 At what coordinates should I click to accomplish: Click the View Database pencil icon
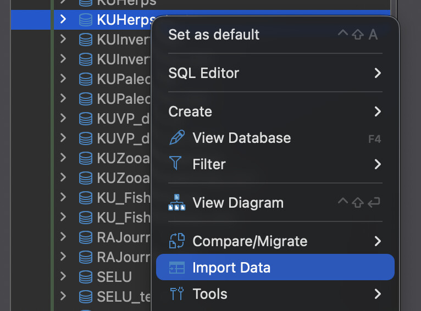coord(176,138)
